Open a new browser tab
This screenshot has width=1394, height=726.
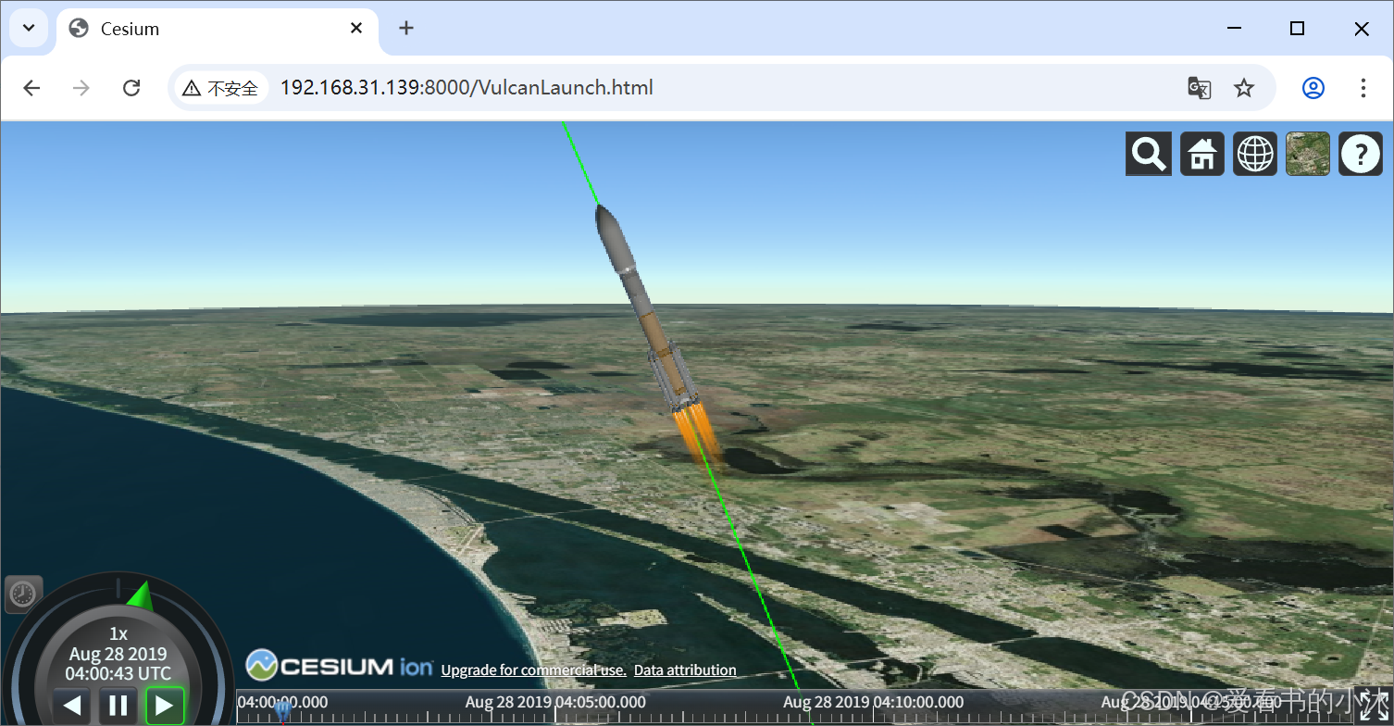405,29
